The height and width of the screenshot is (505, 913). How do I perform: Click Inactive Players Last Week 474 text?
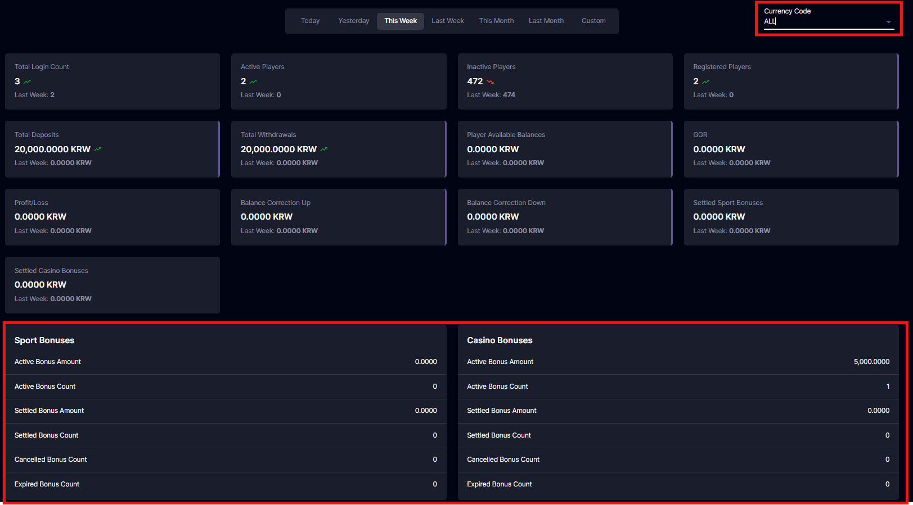tap(491, 95)
